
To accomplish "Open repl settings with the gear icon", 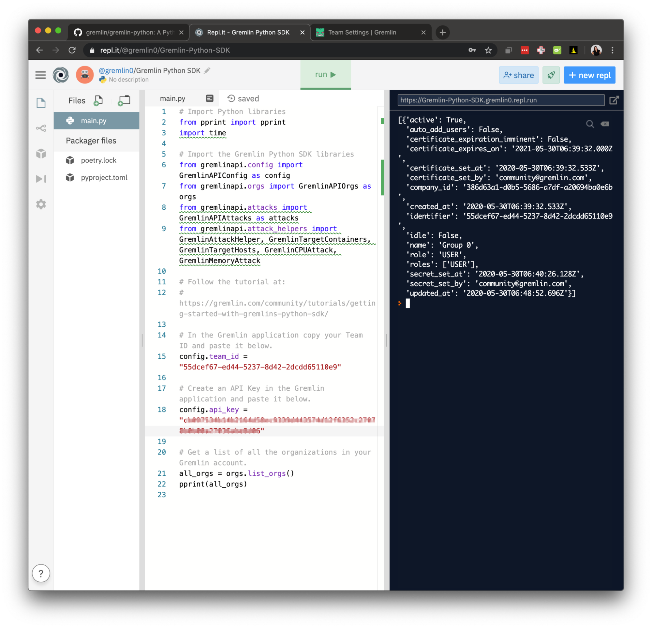I will (41, 204).
